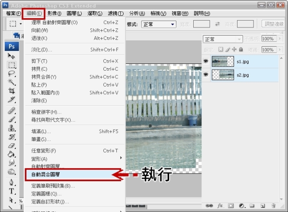The image size is (288, 212).
Task: Click the 調整邊緣 button
Action: 274,24
